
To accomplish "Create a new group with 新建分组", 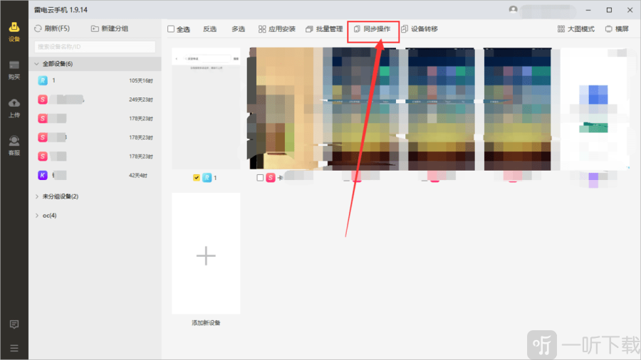I will (109, 28).
